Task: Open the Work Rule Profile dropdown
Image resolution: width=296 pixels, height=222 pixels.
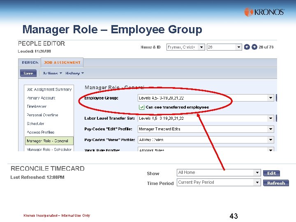Action: (206, 149)
